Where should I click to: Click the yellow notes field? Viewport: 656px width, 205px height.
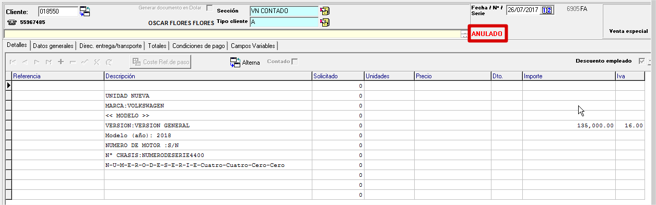(x=232, y=34)
